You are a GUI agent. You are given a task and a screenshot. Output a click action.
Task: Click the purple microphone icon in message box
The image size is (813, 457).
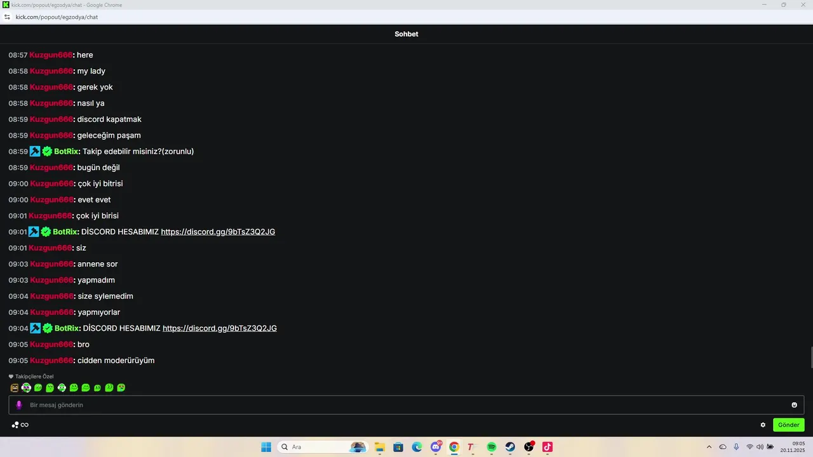pyautogui.click(x=19, y=405)
